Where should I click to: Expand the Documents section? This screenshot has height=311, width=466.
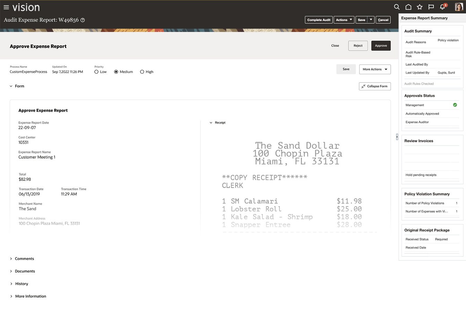pyautogui.click(x=11, y=271)
